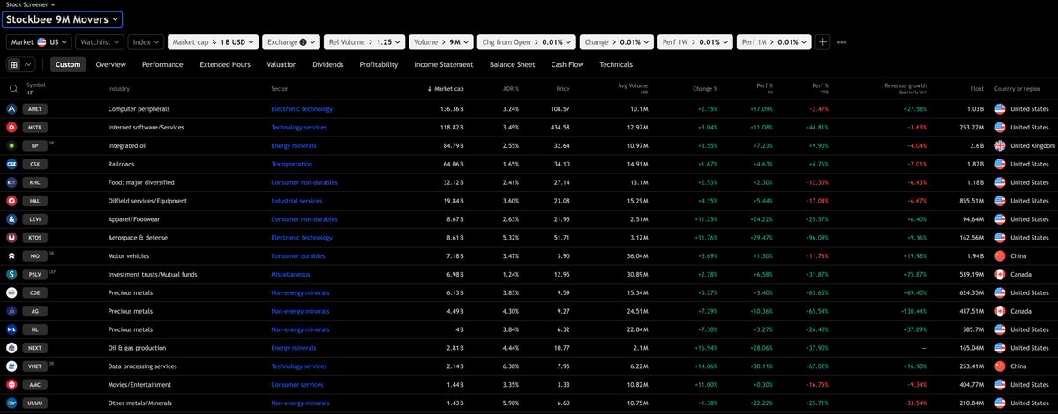Switch to the Dividends tab

[328, 64]
